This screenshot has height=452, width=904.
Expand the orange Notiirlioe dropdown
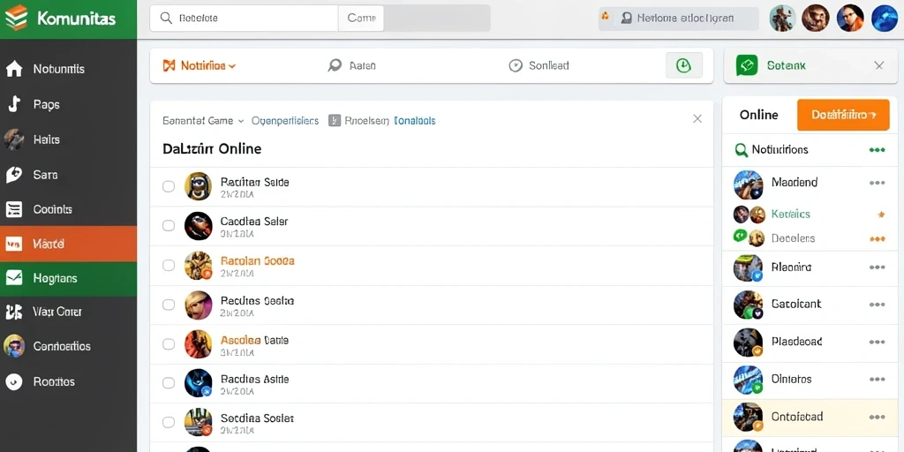pos(200,65)
